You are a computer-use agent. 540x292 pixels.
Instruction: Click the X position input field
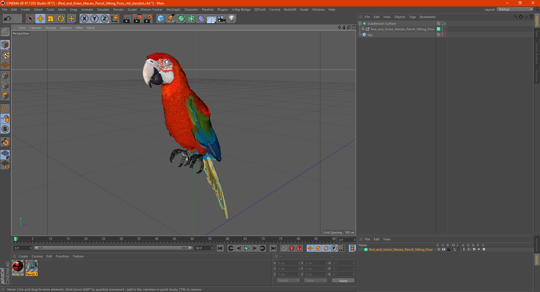[288, 263]
